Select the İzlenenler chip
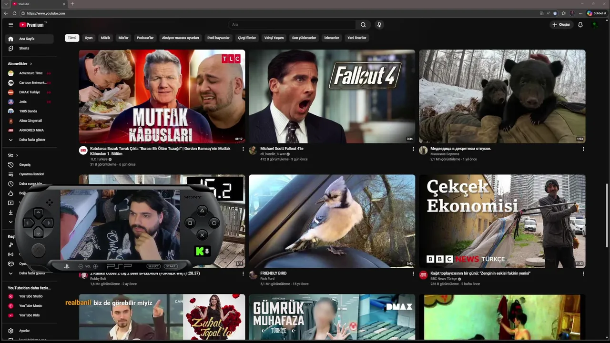610x343 pixels. tap(332, 38)
